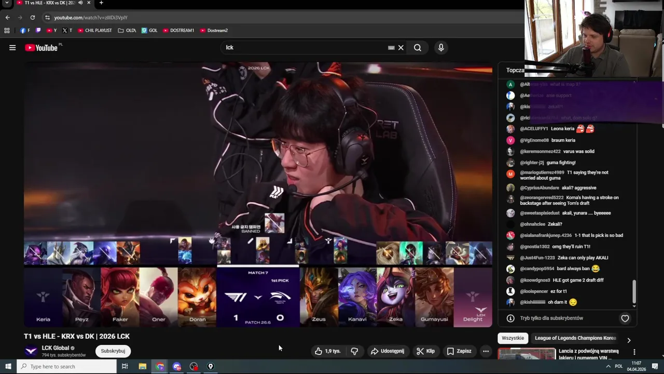Dislike the video with thumbs down
664x374 pixels.
354,351
